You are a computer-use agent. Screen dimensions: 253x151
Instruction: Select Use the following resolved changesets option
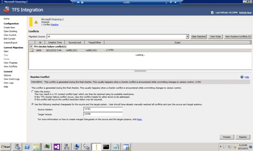(32, 104)
